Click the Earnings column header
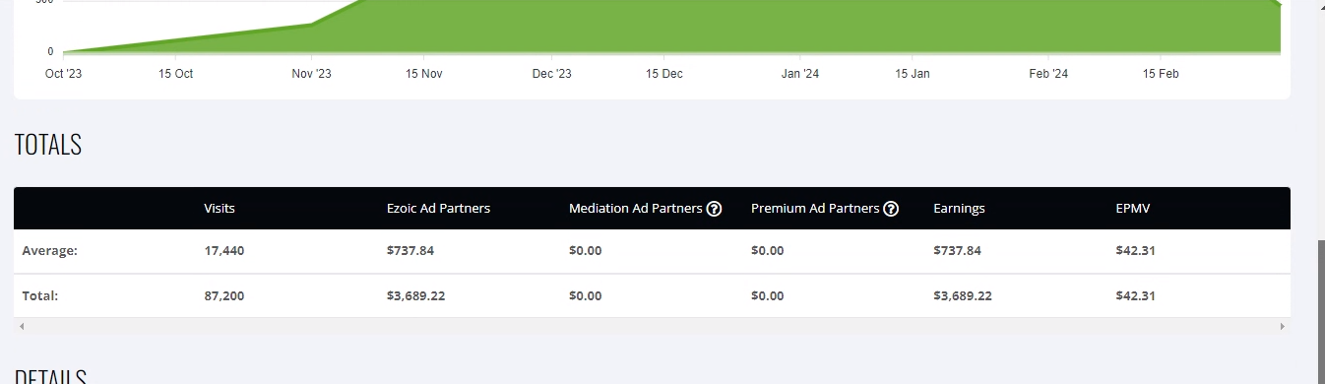The image size is (1325, 384). click(959, 209)
